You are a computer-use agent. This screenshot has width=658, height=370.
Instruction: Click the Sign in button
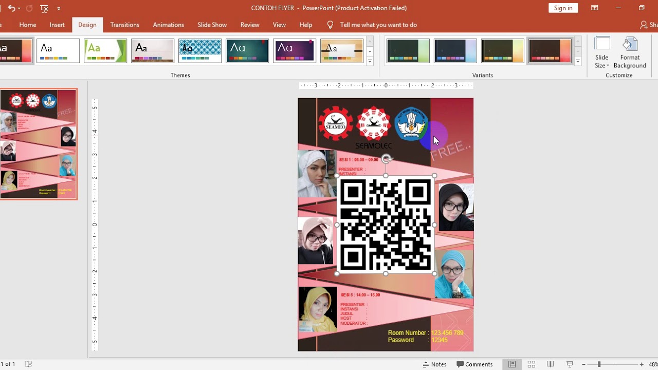click(563, 8)
